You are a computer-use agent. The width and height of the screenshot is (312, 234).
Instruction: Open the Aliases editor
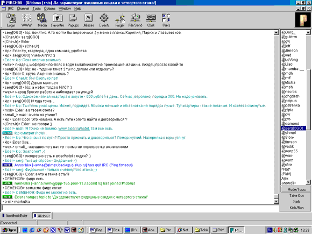[89, 20]
